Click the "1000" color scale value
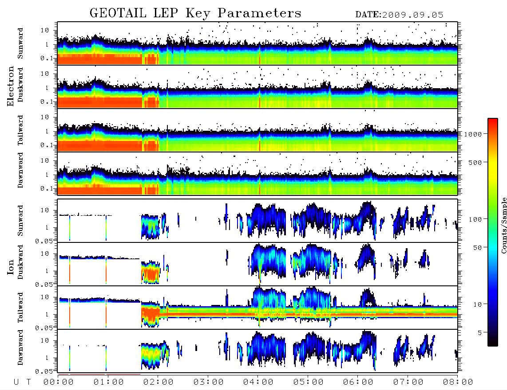Screen dimensions: 507x390 473,134
